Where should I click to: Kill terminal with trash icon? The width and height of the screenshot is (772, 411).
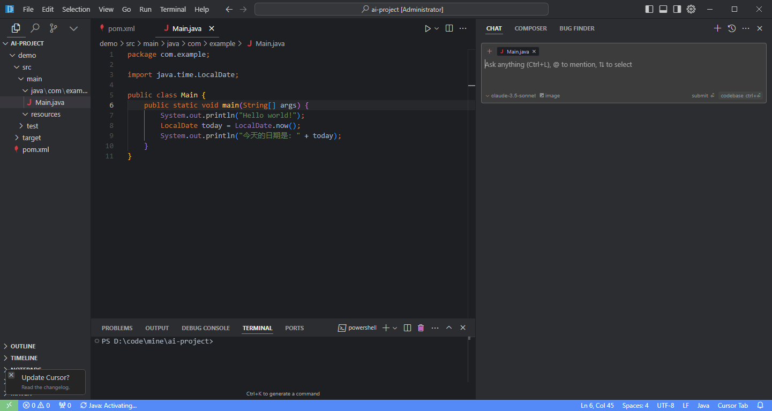tap(421, 328)
